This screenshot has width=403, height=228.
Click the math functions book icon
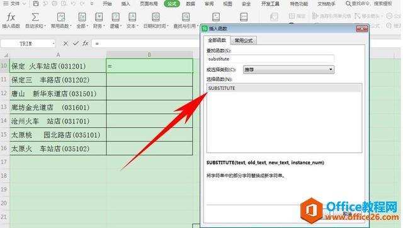click(x=216, y=17)
